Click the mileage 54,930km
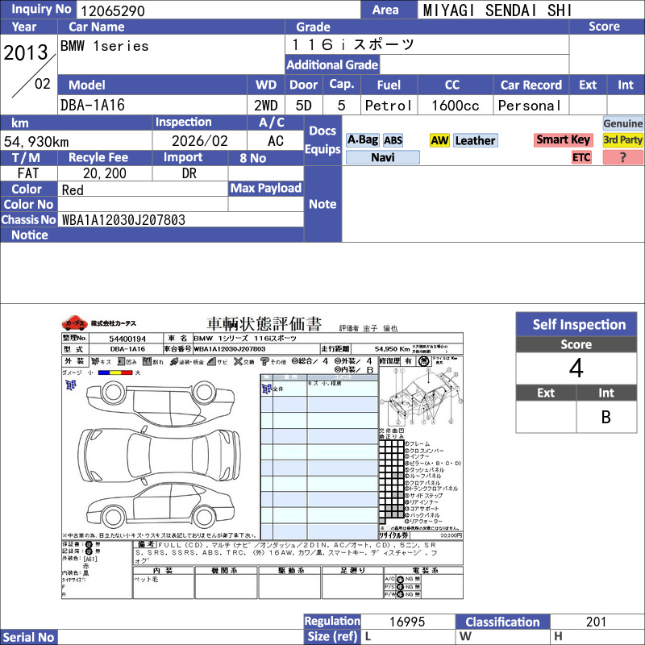The image size is (645, 645). click(x=36, y=142)
